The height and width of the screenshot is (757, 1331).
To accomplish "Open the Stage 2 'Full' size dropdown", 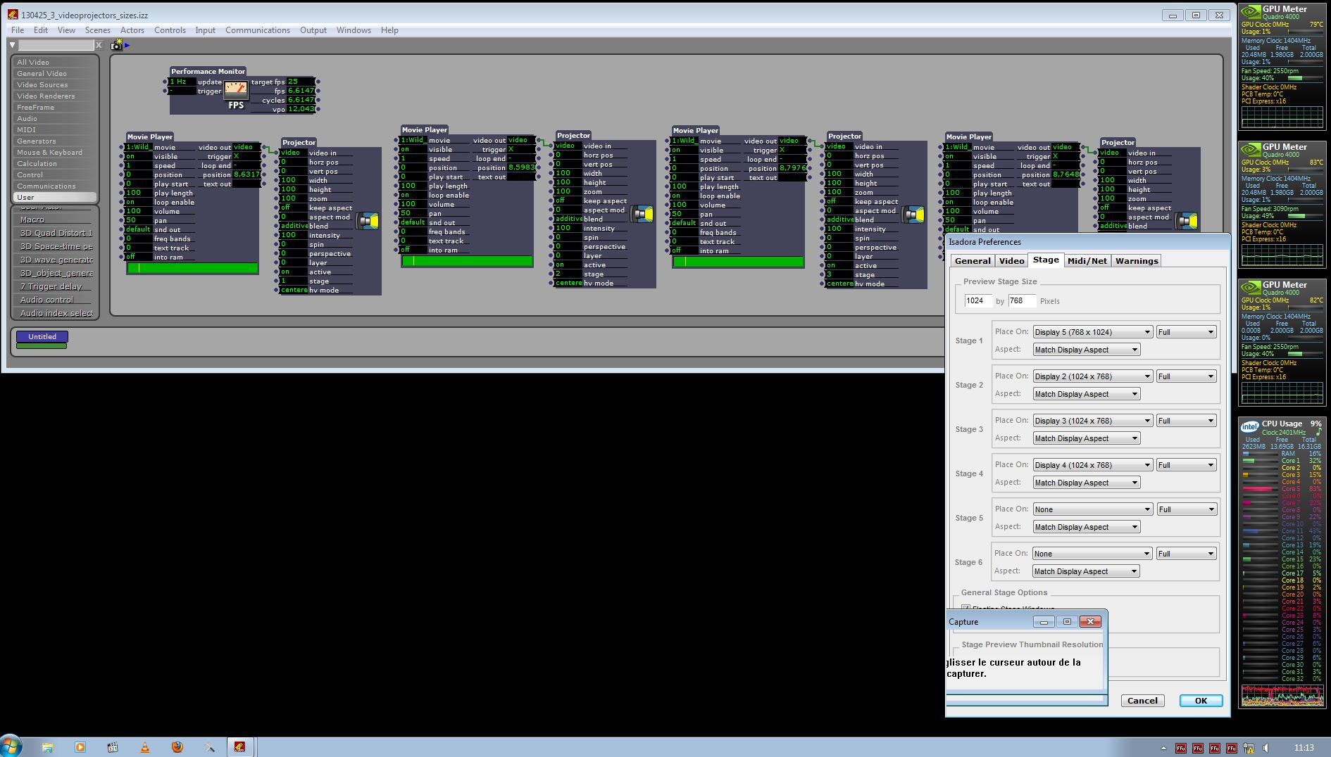I will pos(1186,376).
